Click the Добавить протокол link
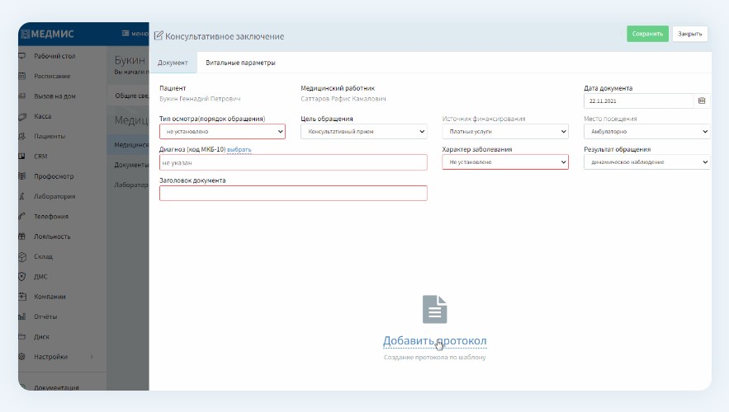 [435, 340]
